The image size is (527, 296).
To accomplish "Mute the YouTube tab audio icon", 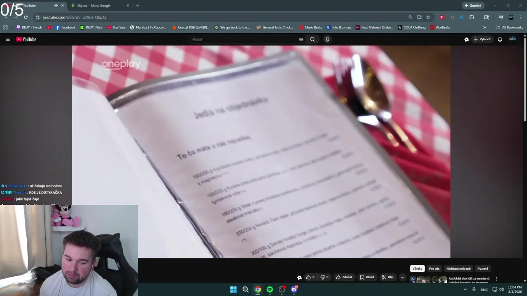I will 56,6.
